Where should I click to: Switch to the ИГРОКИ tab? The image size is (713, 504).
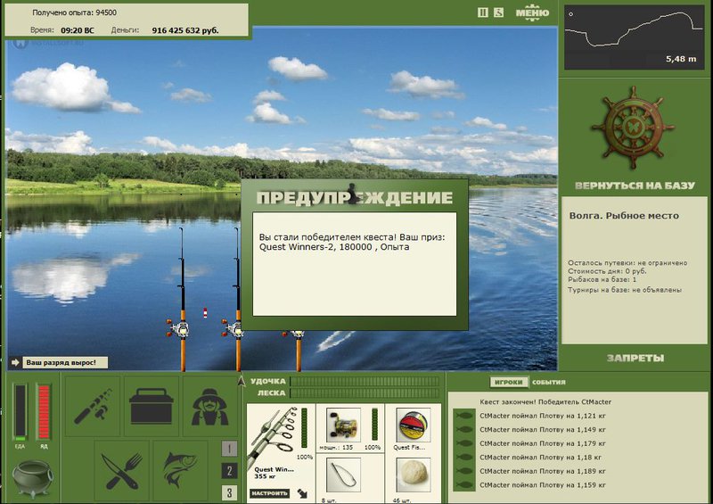[508, 382]
